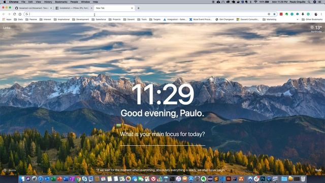Go back using the browser back arrow
325x183 pixels.
4,14
